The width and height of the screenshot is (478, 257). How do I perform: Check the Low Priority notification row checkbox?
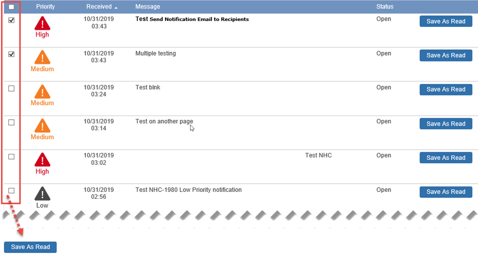click(11, 191)
